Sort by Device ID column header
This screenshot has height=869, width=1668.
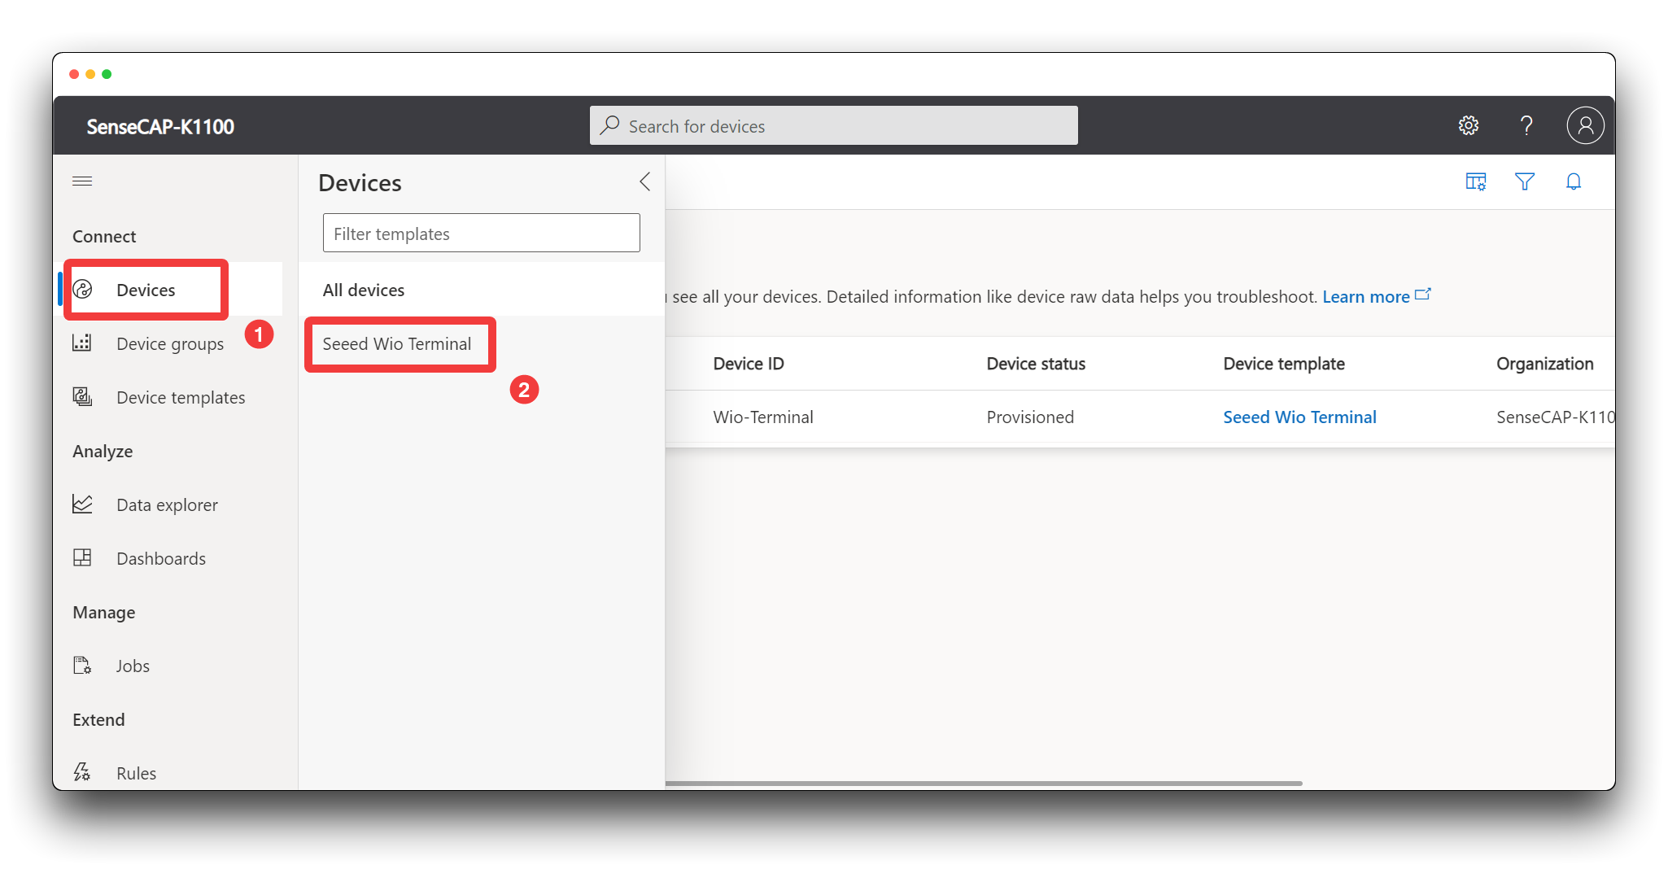pos(749,364)
